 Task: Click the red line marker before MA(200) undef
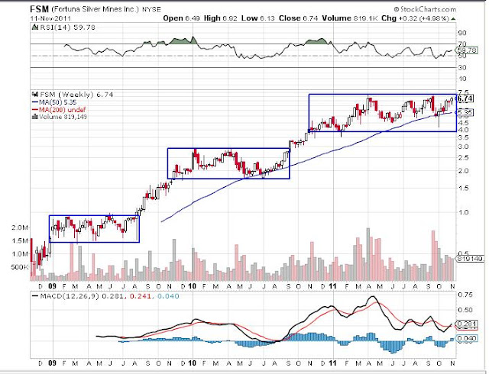35,110
